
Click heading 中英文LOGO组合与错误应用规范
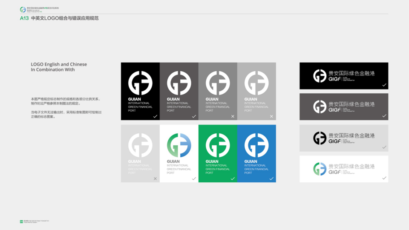65,18
